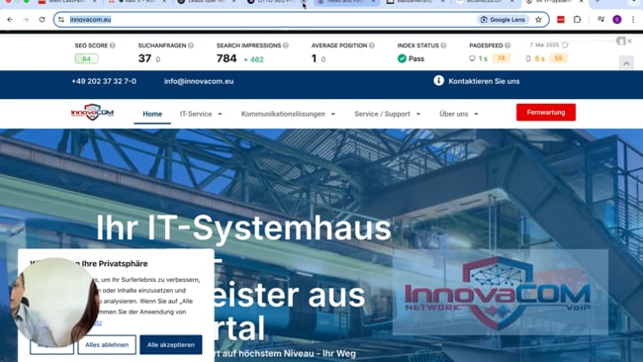Click the Index Status info icon
Image resolution: width=643 pixels, height=362 pixels.
pyautogui.click(x=443, y=45)
